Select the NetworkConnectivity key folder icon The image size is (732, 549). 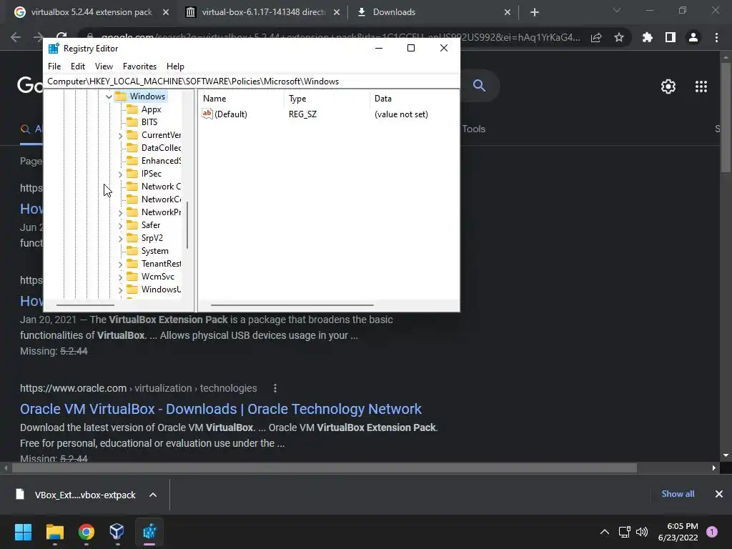[132, 199]
